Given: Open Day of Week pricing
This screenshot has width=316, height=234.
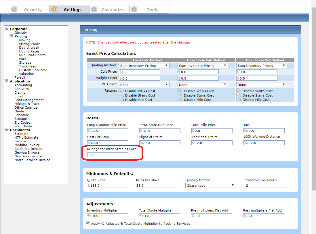Looking at the screenshot, I should pyautogui.click(x=29, y=48).
